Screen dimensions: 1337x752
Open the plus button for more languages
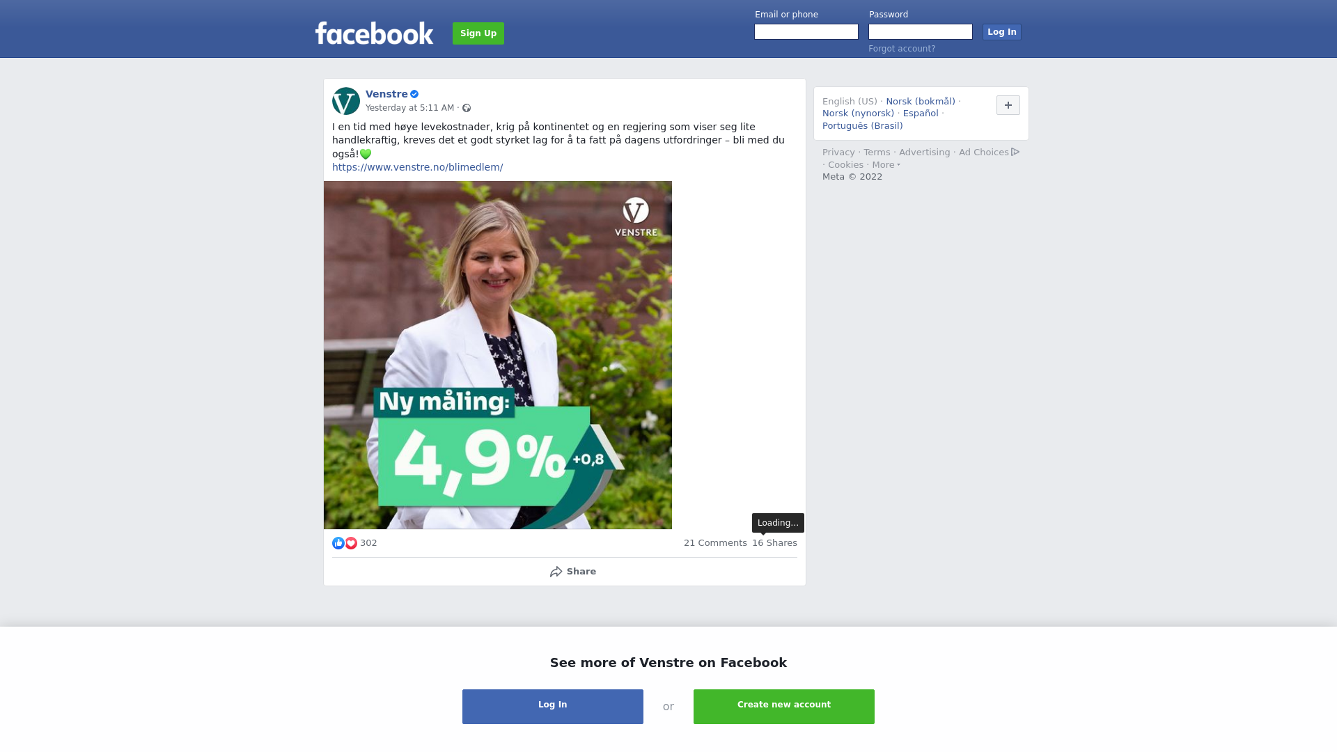pos(1008,105)
